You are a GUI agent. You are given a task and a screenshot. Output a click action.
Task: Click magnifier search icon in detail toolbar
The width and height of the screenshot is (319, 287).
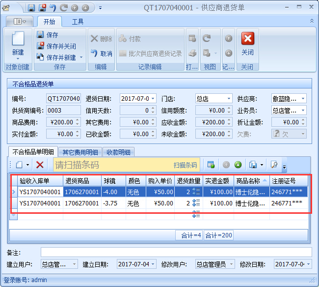[x=274, y=164]
